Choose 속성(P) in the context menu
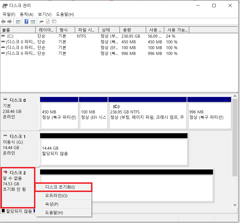This screenshot has height=223, width=240. click(x=64, y=204)
